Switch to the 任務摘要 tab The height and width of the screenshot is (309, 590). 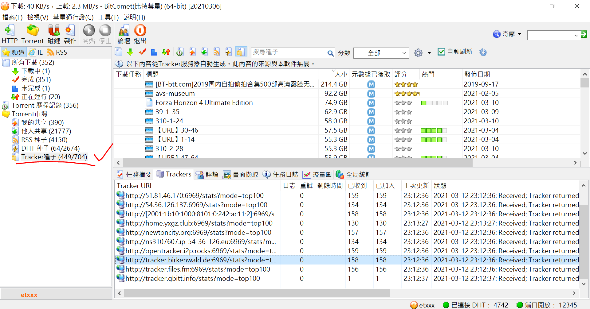[134, 175]
